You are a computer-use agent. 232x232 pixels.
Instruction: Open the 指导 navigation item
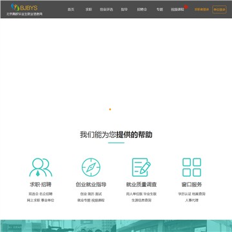pos(124,10)
